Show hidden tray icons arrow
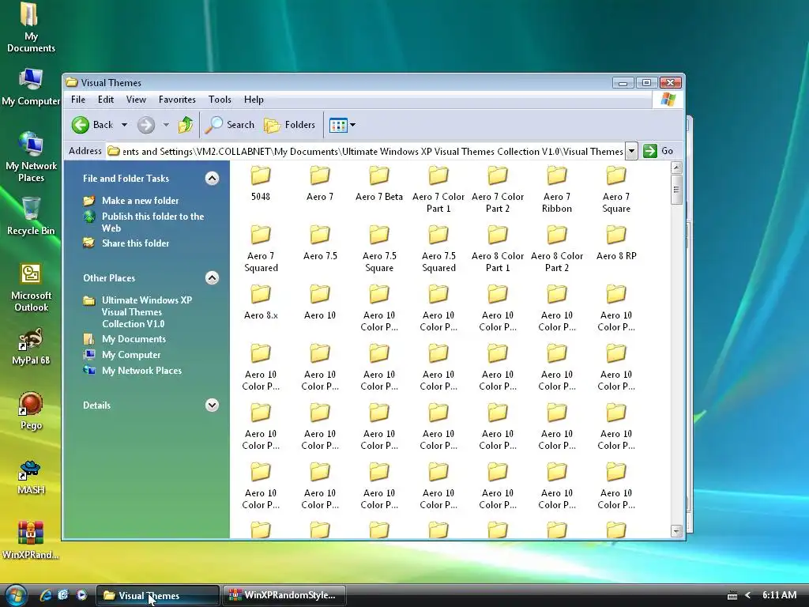 pos(747,595)
